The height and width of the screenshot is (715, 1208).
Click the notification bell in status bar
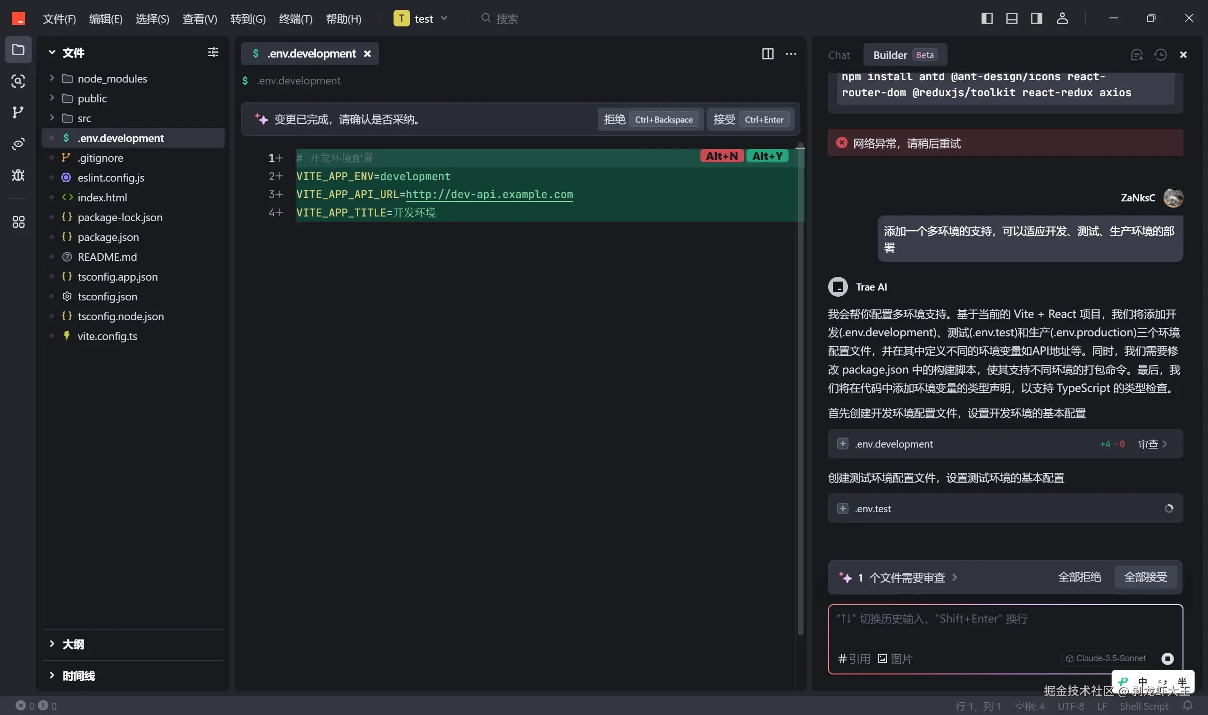coord(1188,706)
